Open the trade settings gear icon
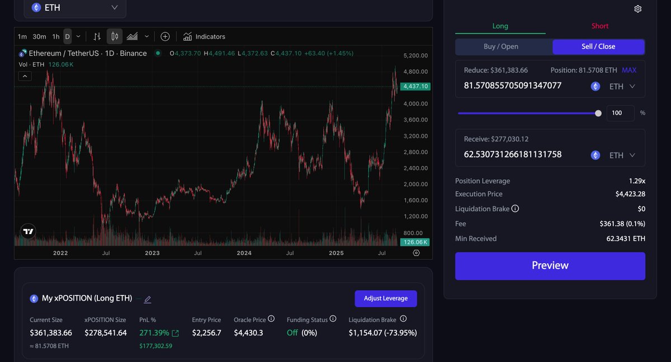 point(638,9)
